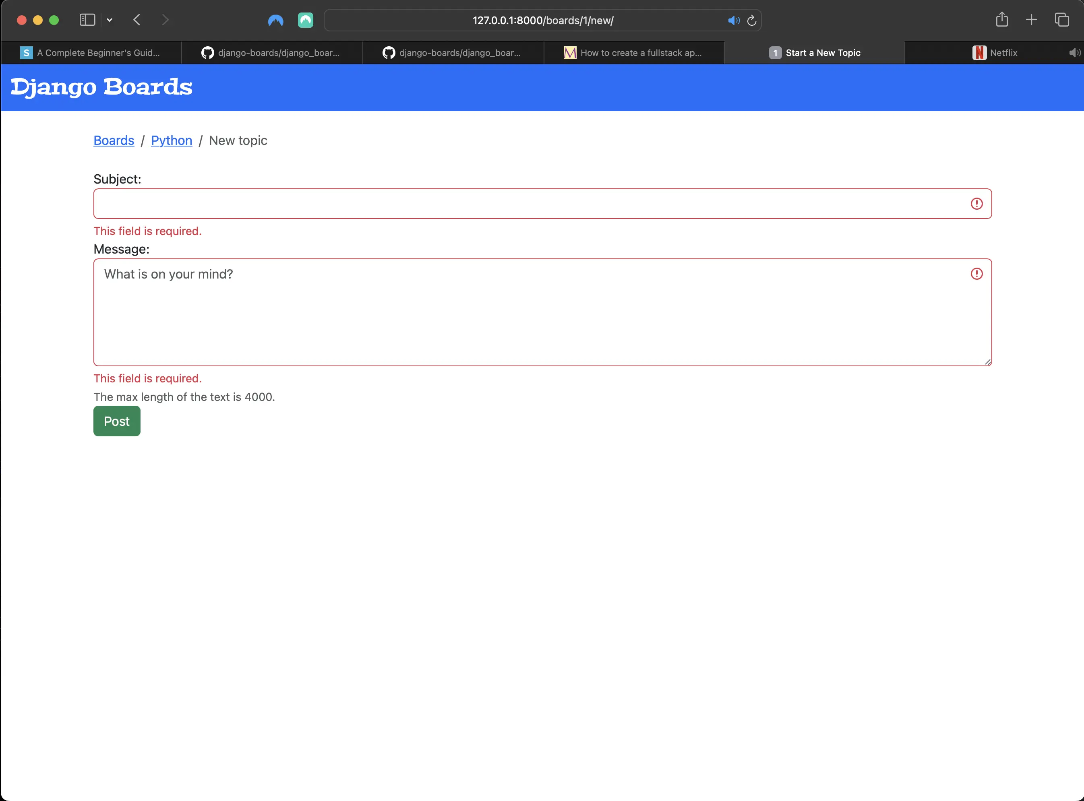This screenshot has height=801, width=1084.
Task: Go back to previous page
Action: [137, 20]
